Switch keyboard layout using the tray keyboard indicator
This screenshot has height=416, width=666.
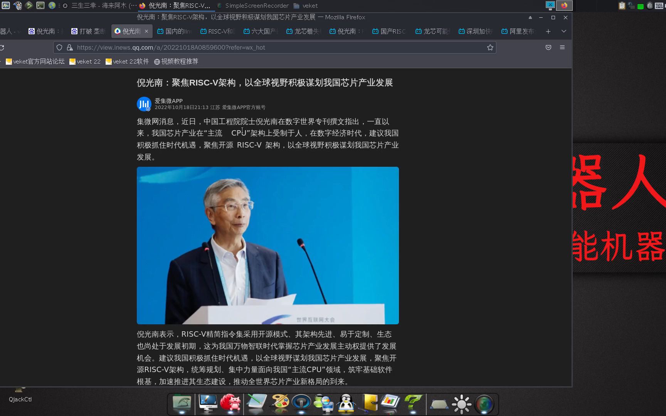pos(659,6)
